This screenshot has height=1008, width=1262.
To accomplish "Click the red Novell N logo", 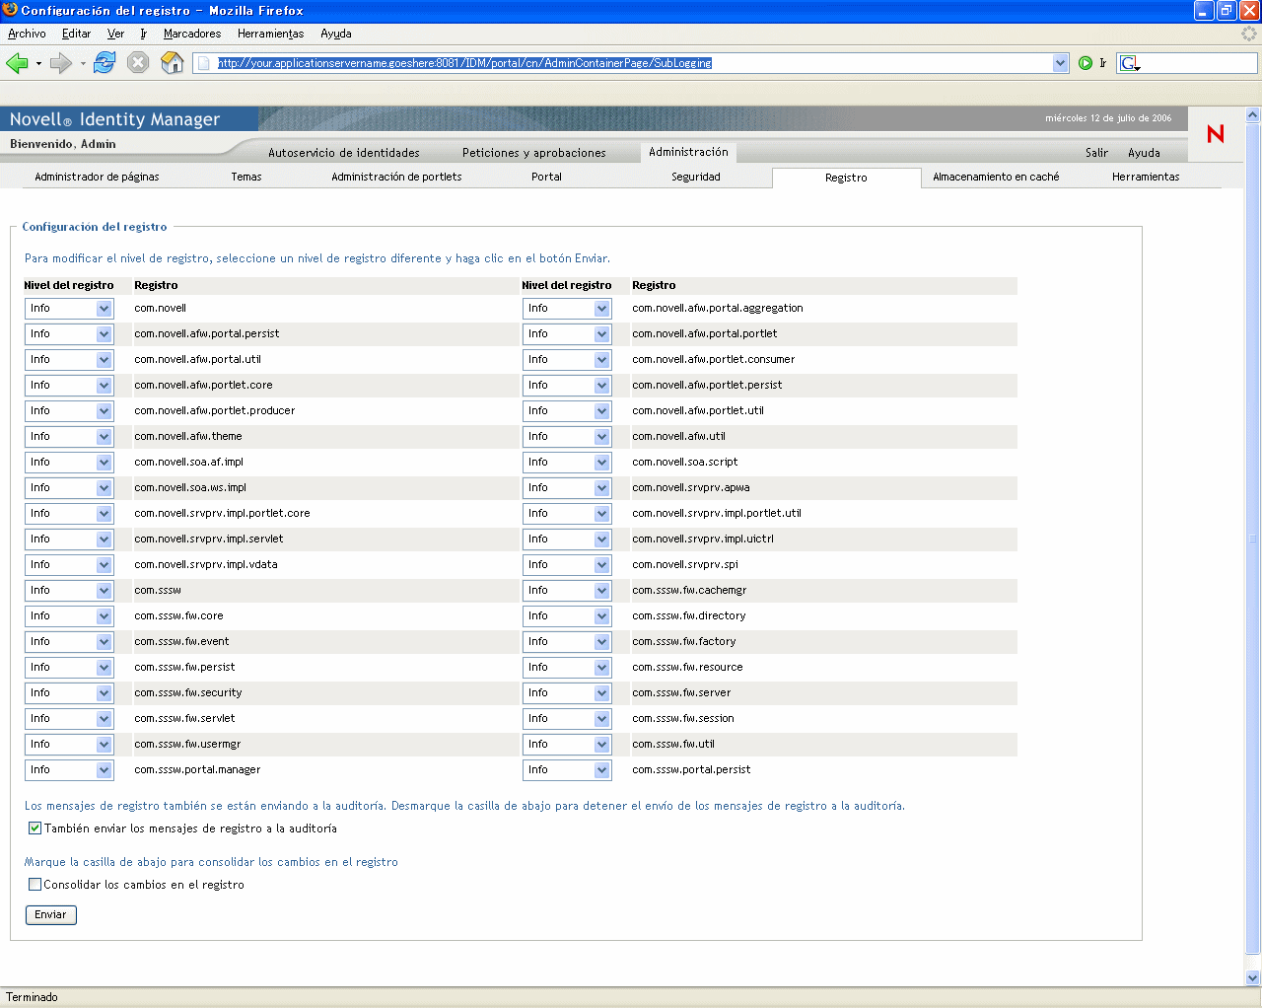I will [1216, 133].
